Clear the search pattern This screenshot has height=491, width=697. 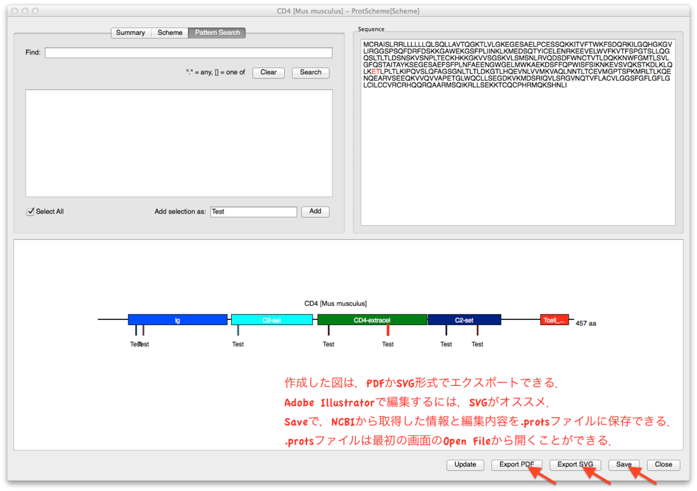[268, 73]
